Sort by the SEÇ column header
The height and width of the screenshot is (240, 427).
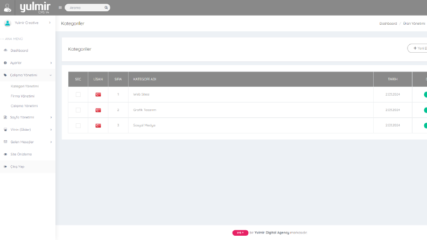[78, 79]
